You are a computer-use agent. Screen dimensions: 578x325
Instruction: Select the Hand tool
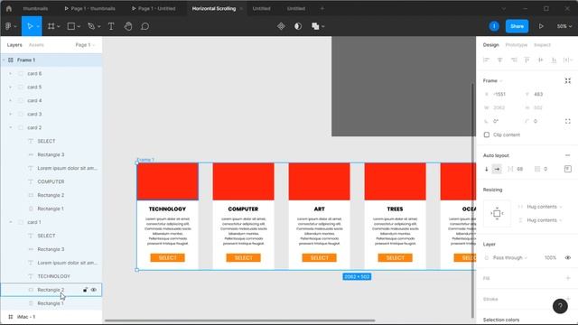tap(128, 26)
